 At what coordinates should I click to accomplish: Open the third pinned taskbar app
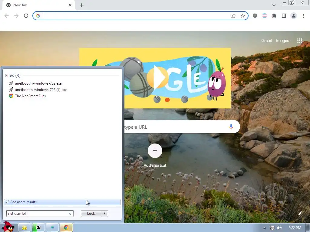[52, 228]
